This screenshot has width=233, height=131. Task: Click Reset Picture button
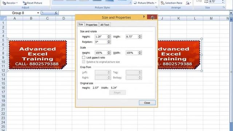tap(32, 3)
